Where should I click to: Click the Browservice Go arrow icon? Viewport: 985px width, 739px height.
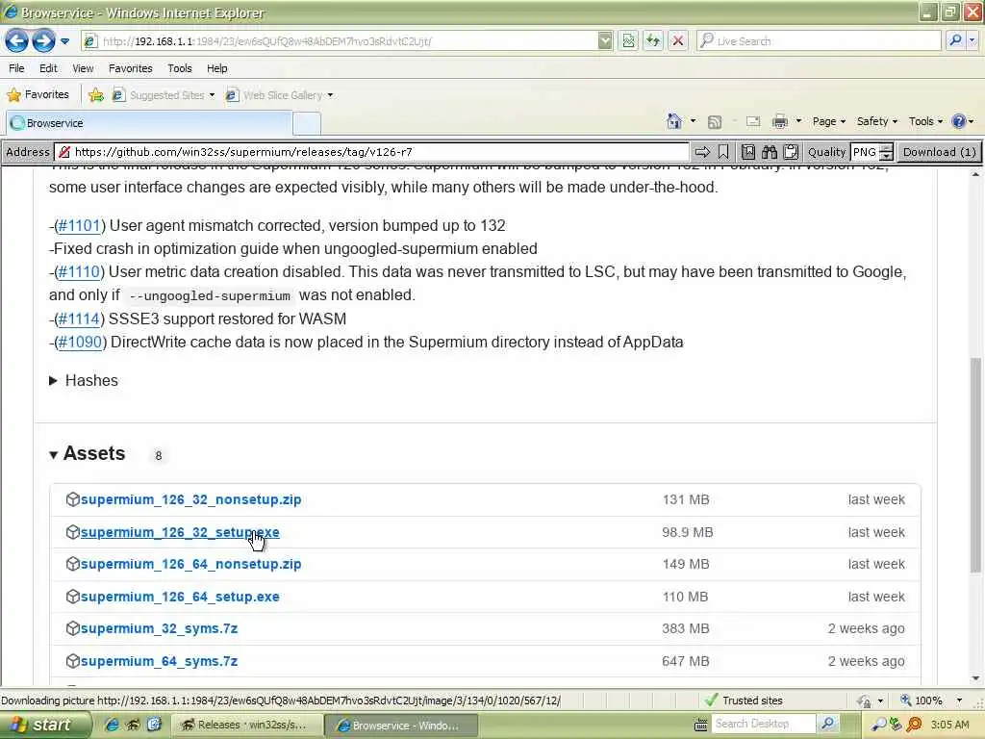pyautogui.click(x=702, y=152)
